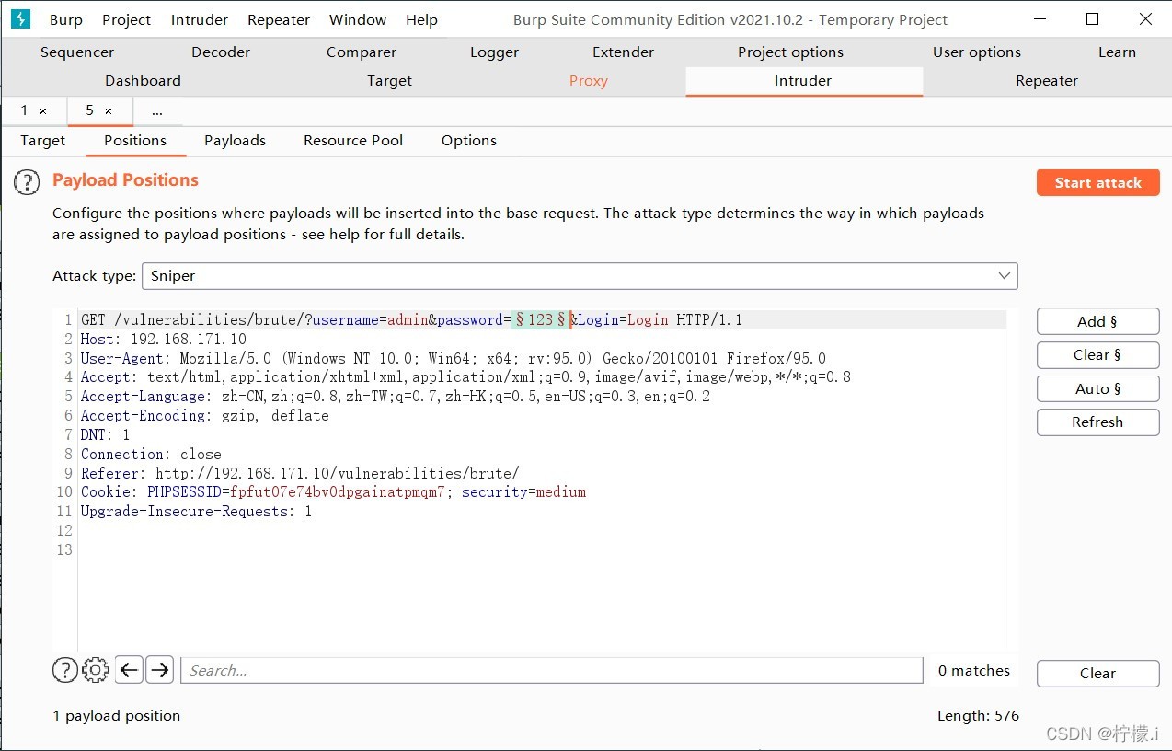Click the Auto § button
1172x751 pixels.
click(x=1097, y=388)
